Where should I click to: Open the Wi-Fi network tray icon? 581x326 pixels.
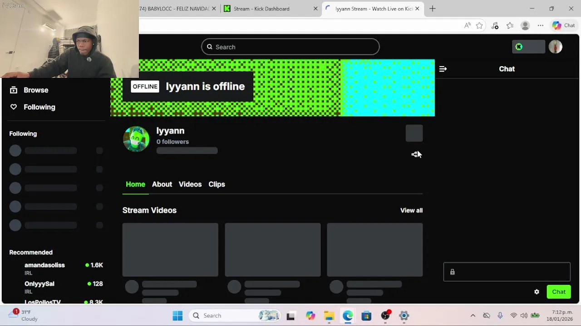click(x=513, y=316)
